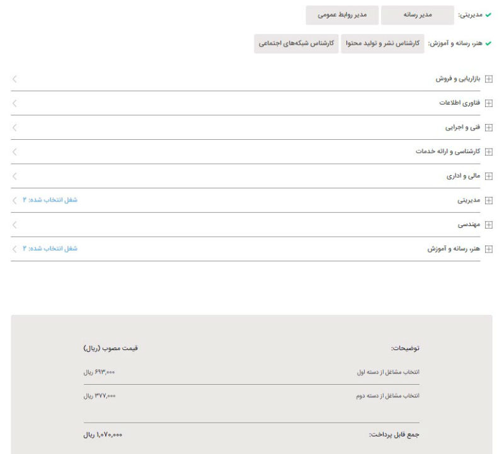
Task: Select هنر، رسانه و آموزش label in list
Action: point(454,249)
